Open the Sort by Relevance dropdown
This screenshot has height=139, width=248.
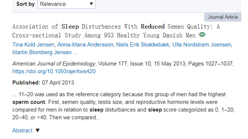(x=66, y=4)
